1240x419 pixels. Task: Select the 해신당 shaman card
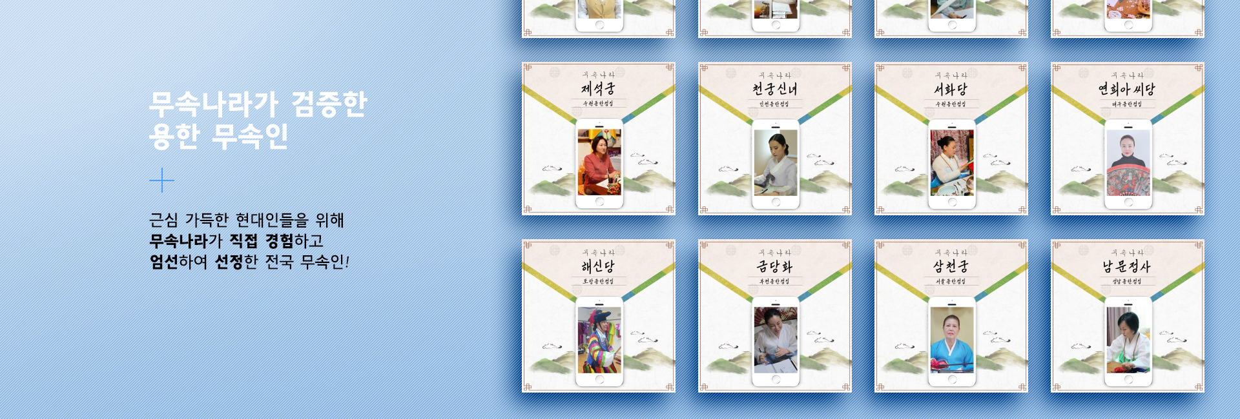599,316
